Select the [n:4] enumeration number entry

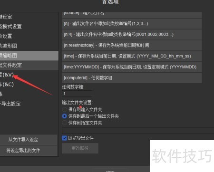[x=132, y=34]
